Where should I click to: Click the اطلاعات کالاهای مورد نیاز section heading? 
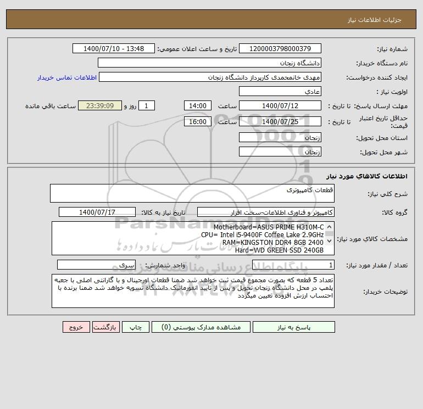tap(367, 176)
